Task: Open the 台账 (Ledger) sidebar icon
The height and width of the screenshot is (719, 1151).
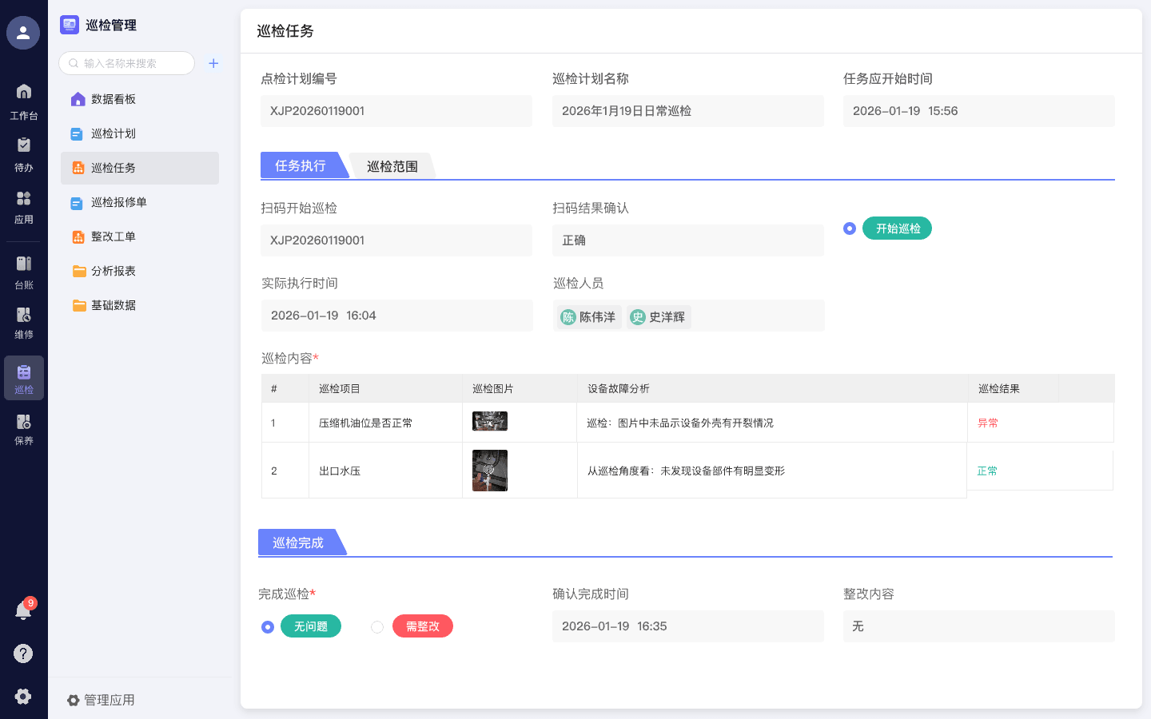Action: [23, 270]
